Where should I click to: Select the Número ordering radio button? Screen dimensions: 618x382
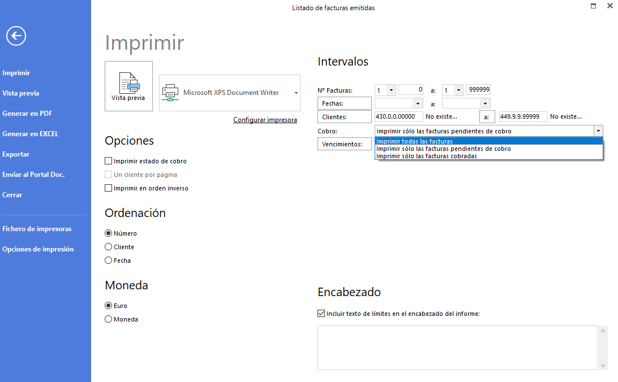coord(109,233)
